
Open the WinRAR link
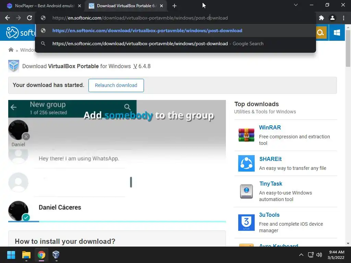click(270, 127)
